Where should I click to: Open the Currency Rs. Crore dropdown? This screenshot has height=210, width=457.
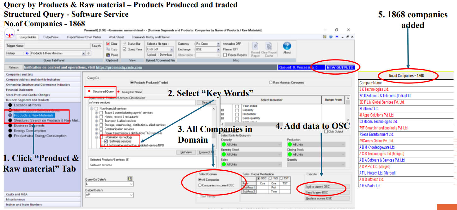pos(218,44)
